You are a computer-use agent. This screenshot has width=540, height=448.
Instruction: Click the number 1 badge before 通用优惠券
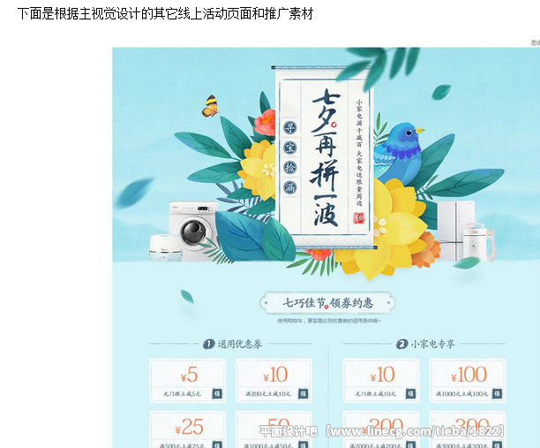209,344
